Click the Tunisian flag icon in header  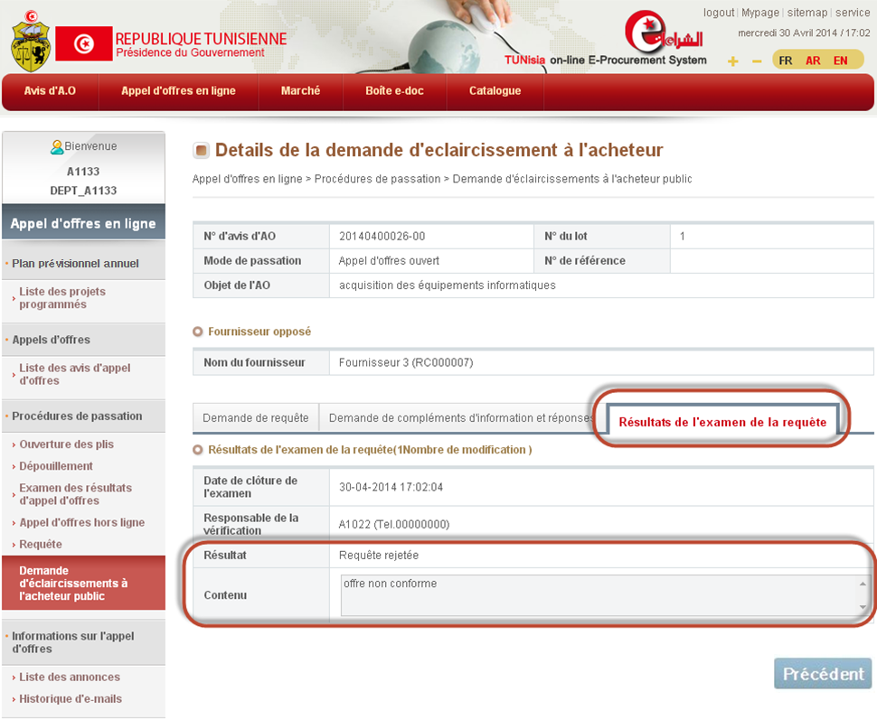(83, 43)
